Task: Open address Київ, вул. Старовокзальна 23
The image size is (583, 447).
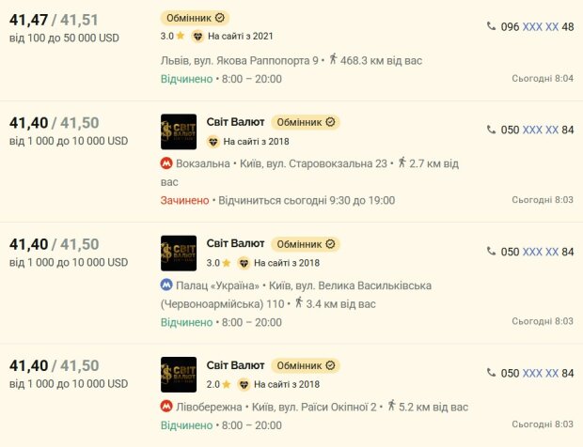Action: pyautogui.click(x=313, y=163)
